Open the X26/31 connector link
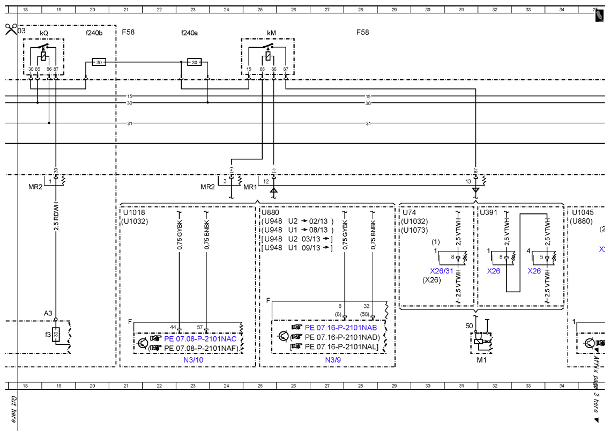Image resolution: width=610 pixels, height=436 pixels. 442,271
